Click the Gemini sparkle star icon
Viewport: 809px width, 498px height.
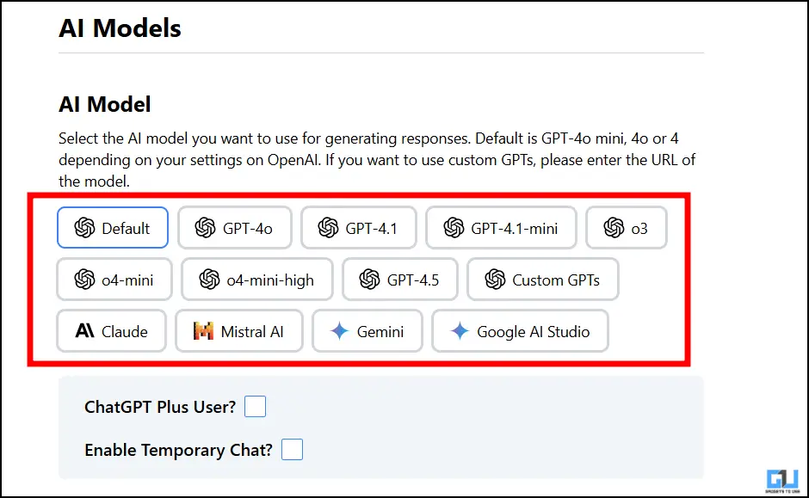tap(339, 331)
